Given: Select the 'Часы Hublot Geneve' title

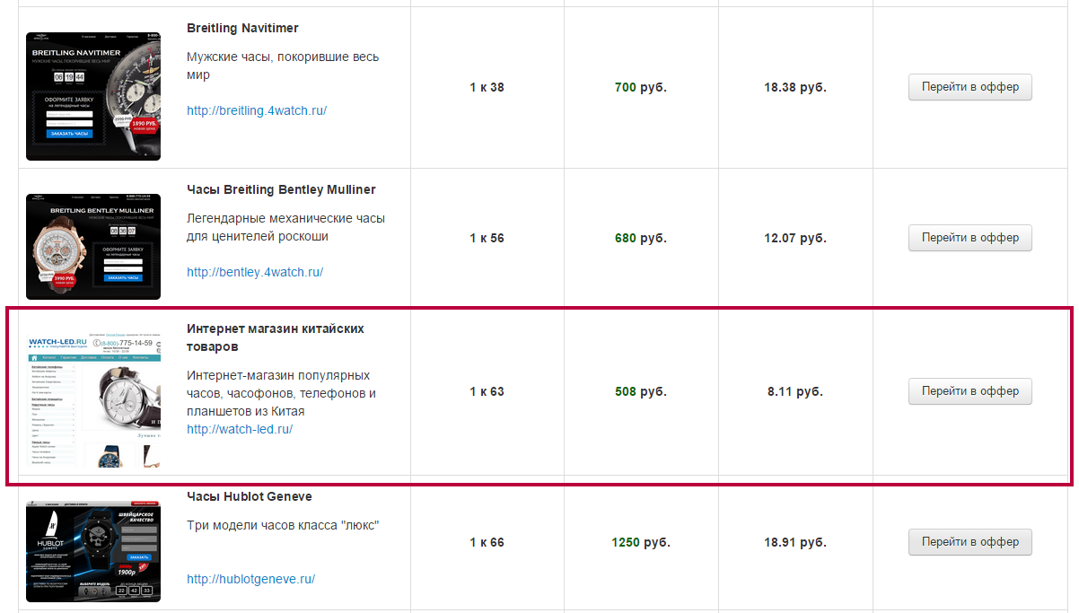Looking at the screenshot, I should (x=250, y=496).
